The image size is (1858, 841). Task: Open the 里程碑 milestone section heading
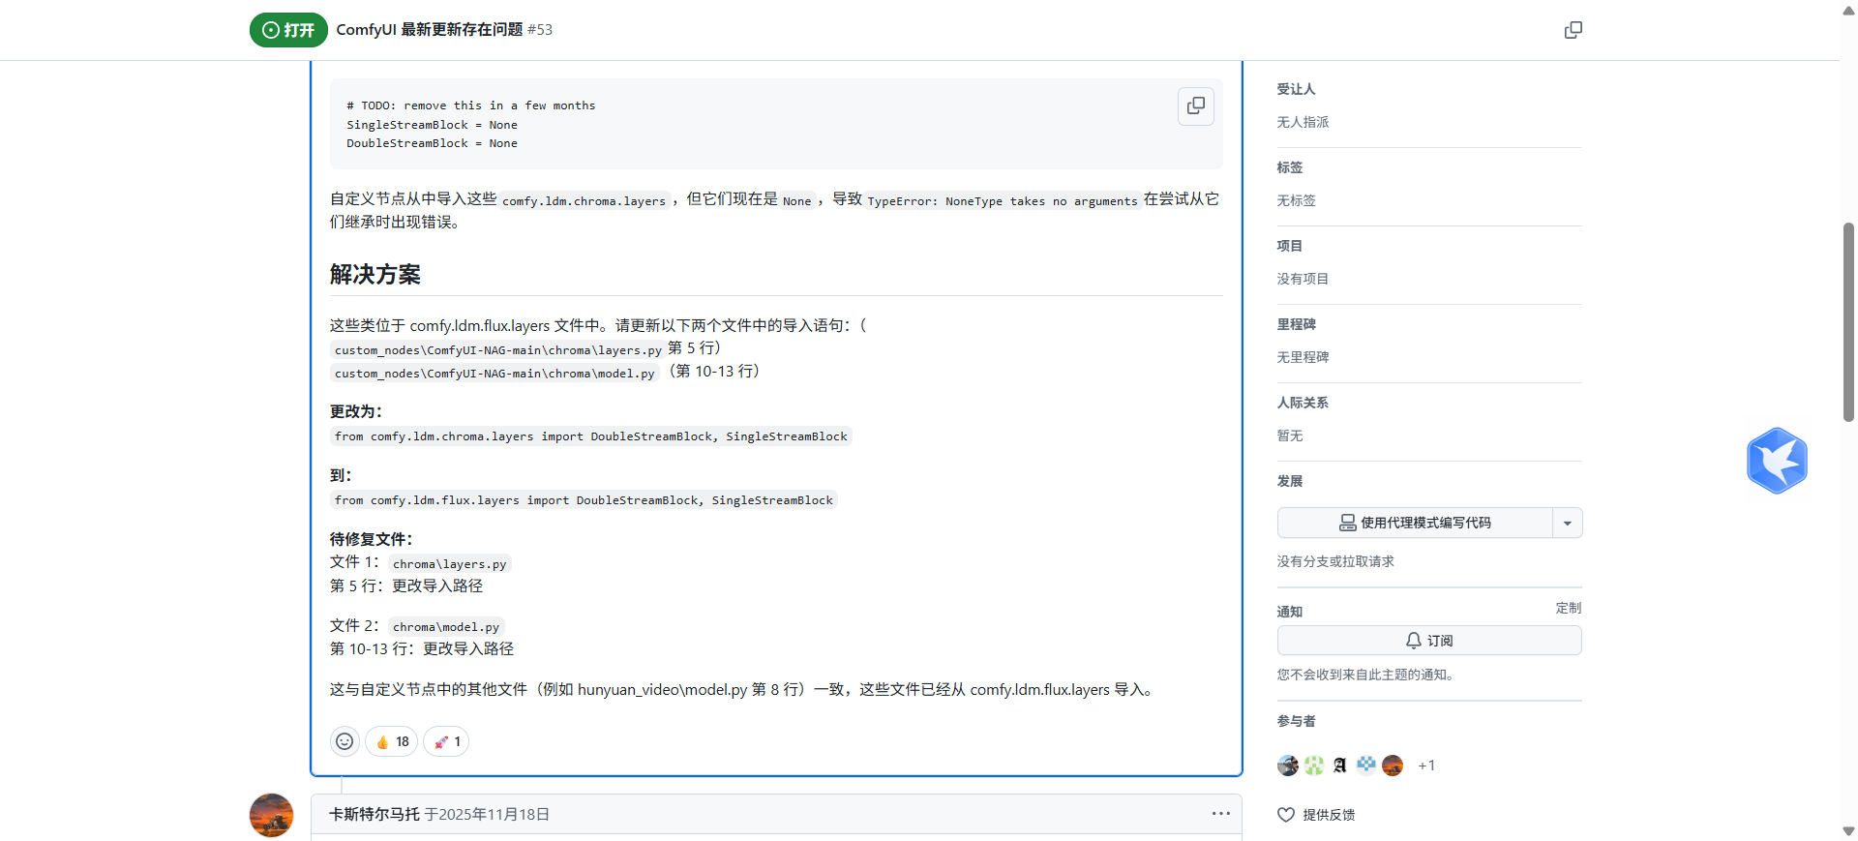[x=1296, y=324]
